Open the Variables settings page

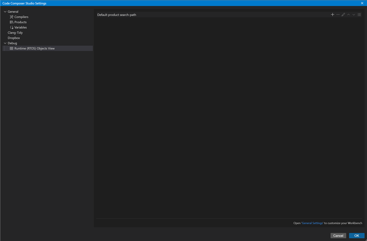point(21,27)
